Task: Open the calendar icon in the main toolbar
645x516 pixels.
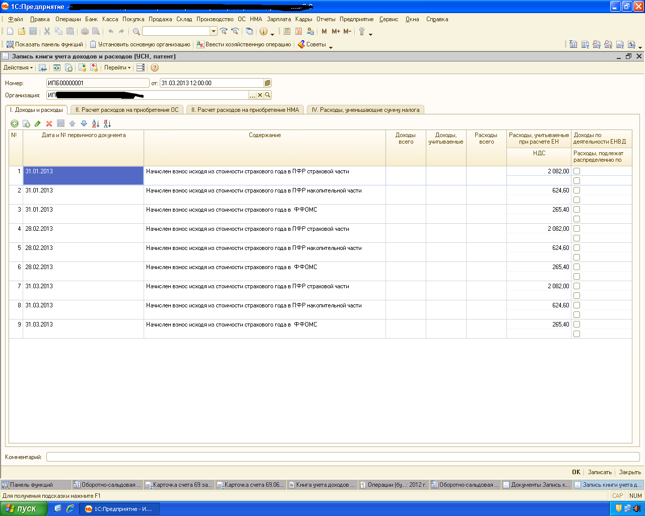Action: tap(298, 31)
